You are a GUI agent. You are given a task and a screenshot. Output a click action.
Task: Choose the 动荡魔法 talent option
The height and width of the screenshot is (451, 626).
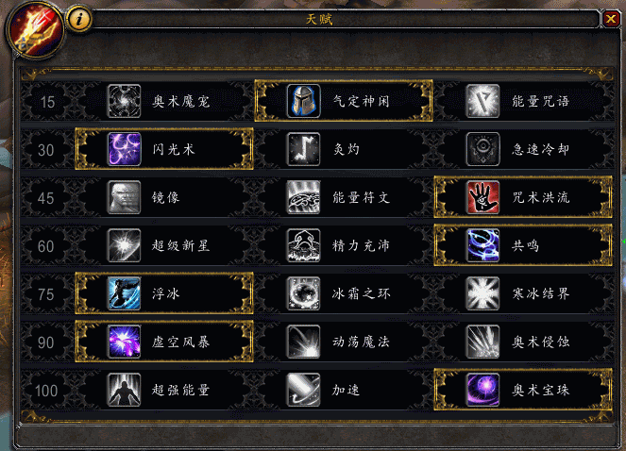344,342
